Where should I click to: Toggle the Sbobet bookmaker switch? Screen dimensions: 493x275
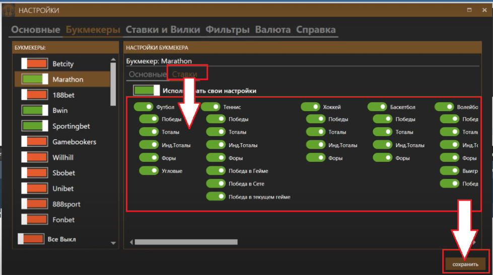(35, 172)
